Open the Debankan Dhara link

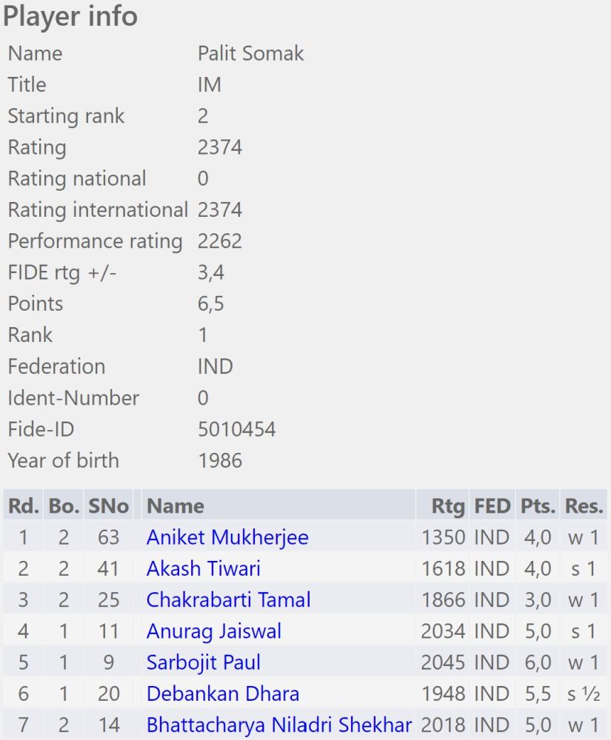click(x=223, y=694)
